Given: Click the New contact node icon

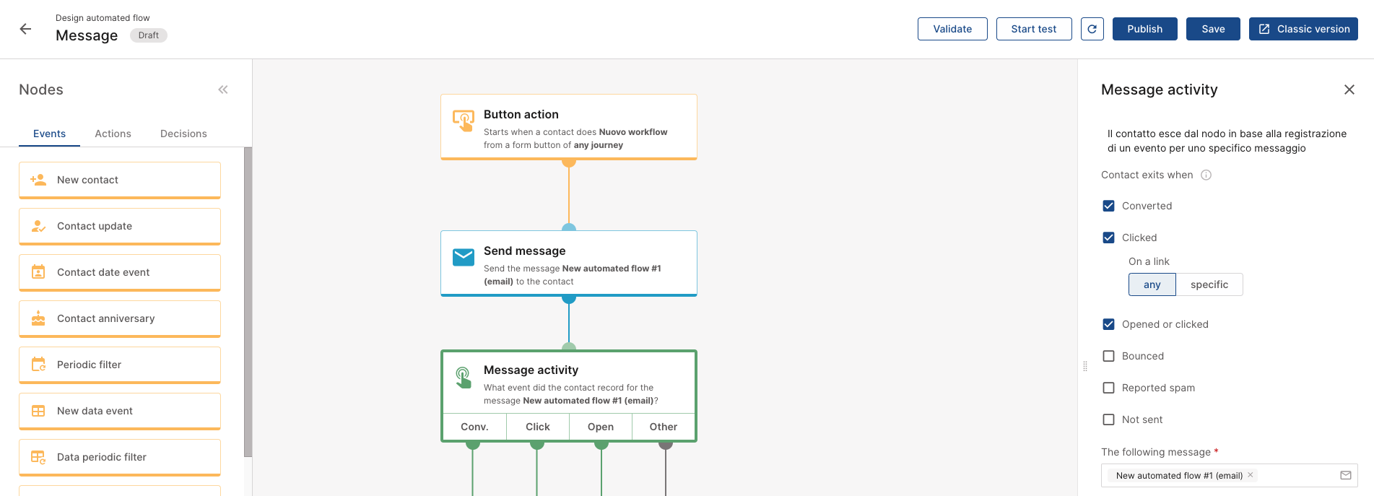Looking at the screenshot, I should tap(38, 180).
